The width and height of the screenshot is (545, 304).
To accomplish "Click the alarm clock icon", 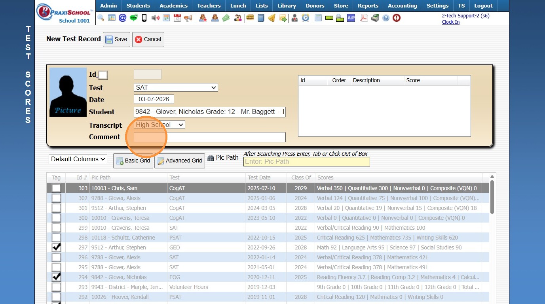I will pyautogui.click(x=305, y=18).
